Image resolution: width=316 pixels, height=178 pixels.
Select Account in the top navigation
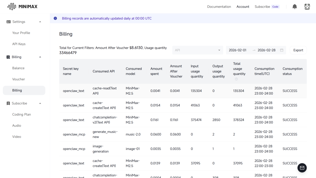point(243,6)
